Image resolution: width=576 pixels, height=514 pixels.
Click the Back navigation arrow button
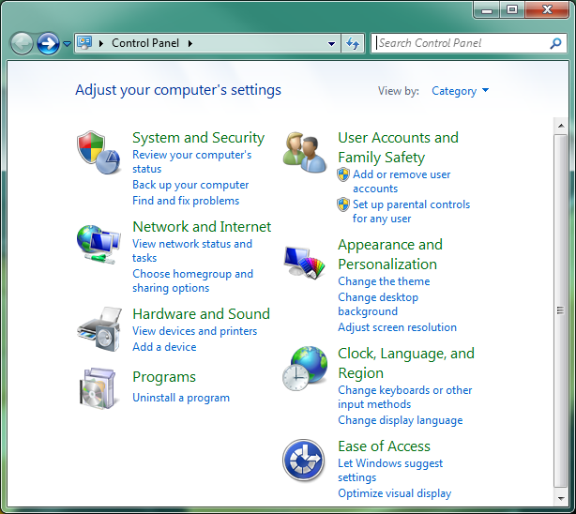click(x=22, y=44)
